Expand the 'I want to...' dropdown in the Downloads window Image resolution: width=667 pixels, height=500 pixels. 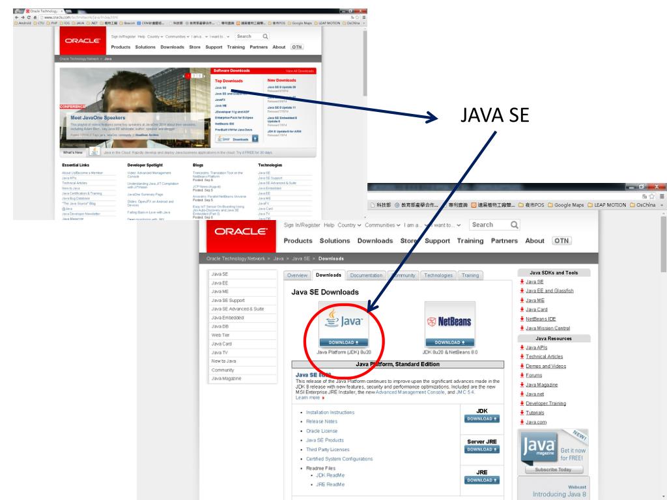(x=447, y=225)
